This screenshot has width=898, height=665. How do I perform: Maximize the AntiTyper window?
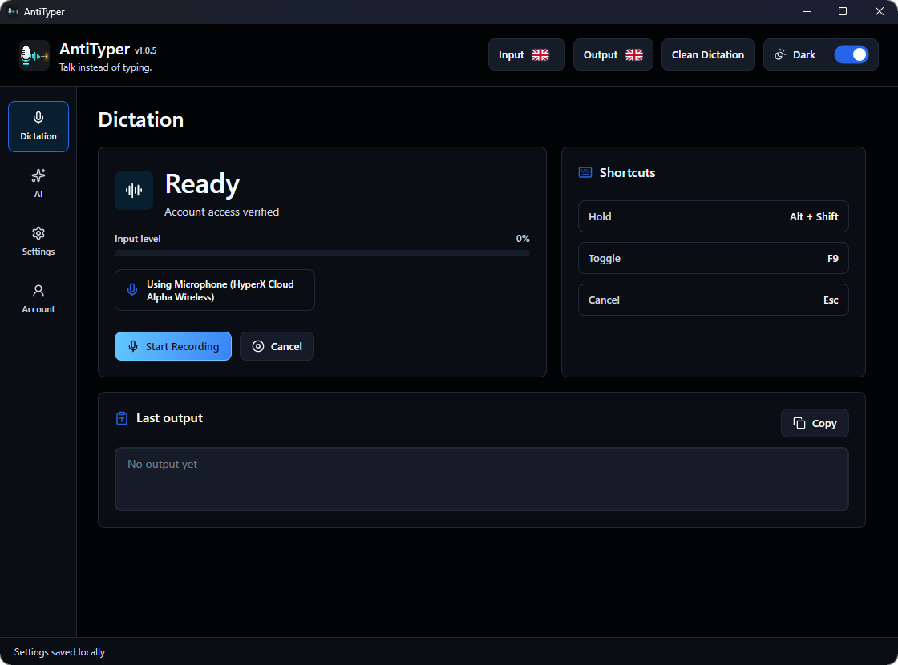point(843,11)
